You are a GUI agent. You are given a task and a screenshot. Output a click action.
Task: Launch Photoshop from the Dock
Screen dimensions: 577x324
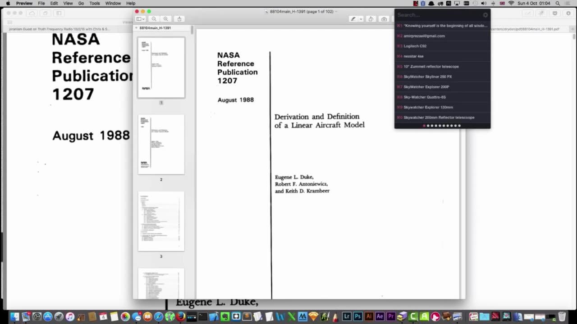coord(358,316)
